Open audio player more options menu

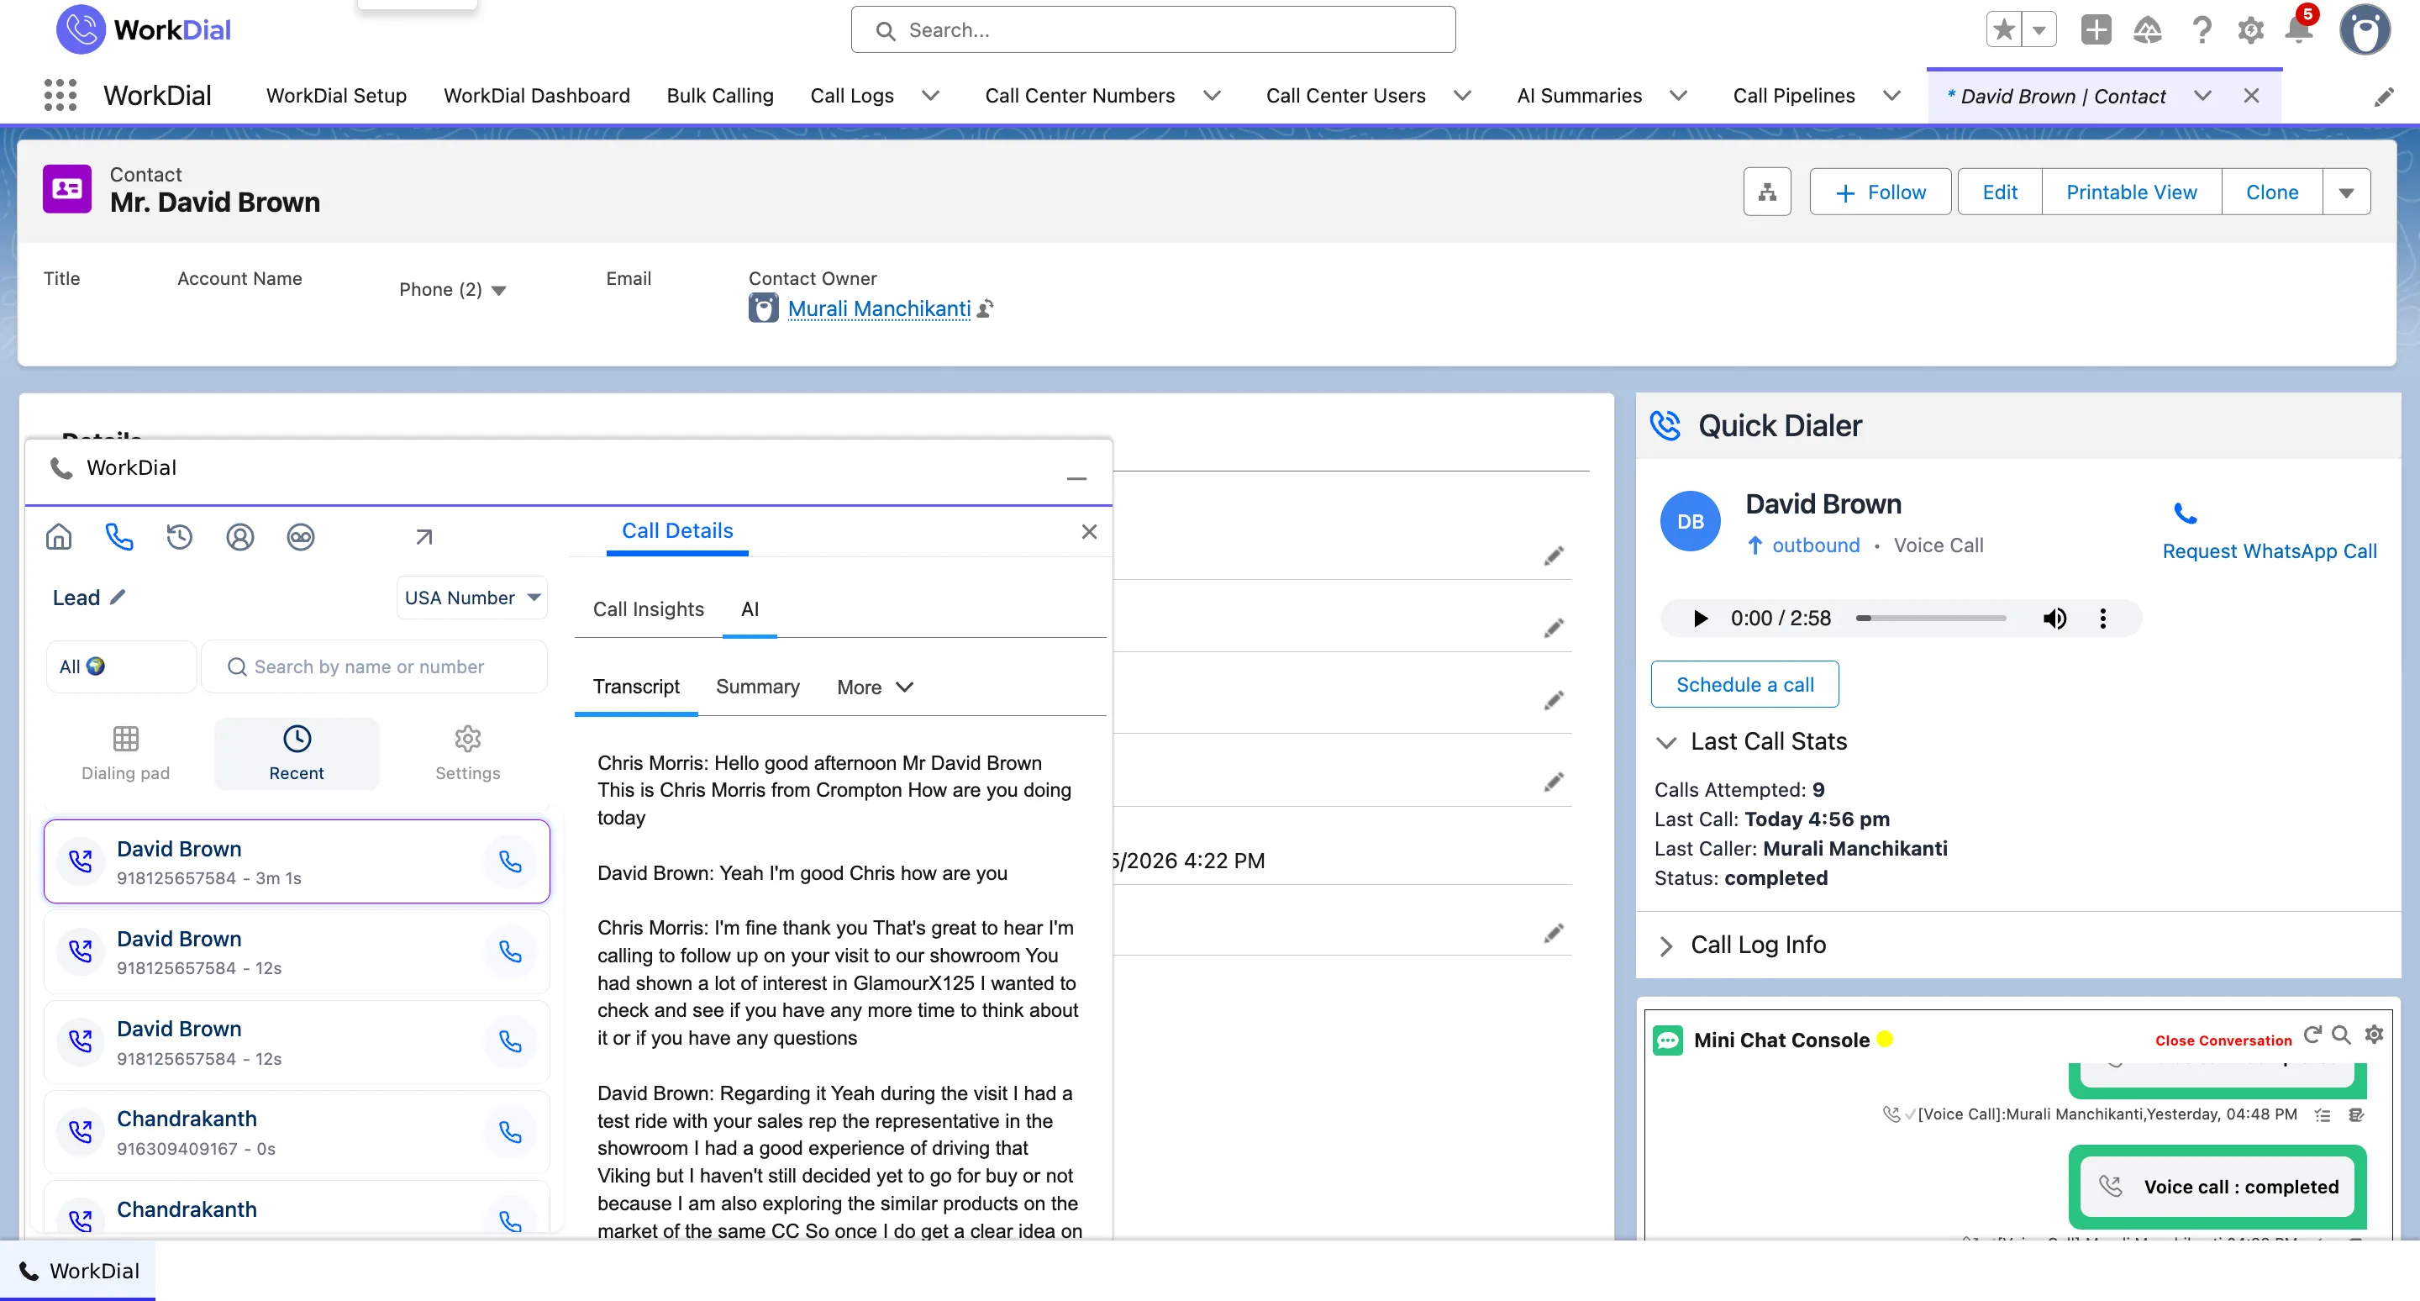click(x=2102, y=618)
